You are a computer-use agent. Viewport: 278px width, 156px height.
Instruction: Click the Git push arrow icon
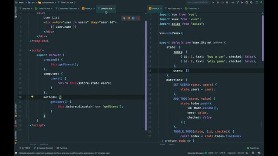(x=242, y=3)
